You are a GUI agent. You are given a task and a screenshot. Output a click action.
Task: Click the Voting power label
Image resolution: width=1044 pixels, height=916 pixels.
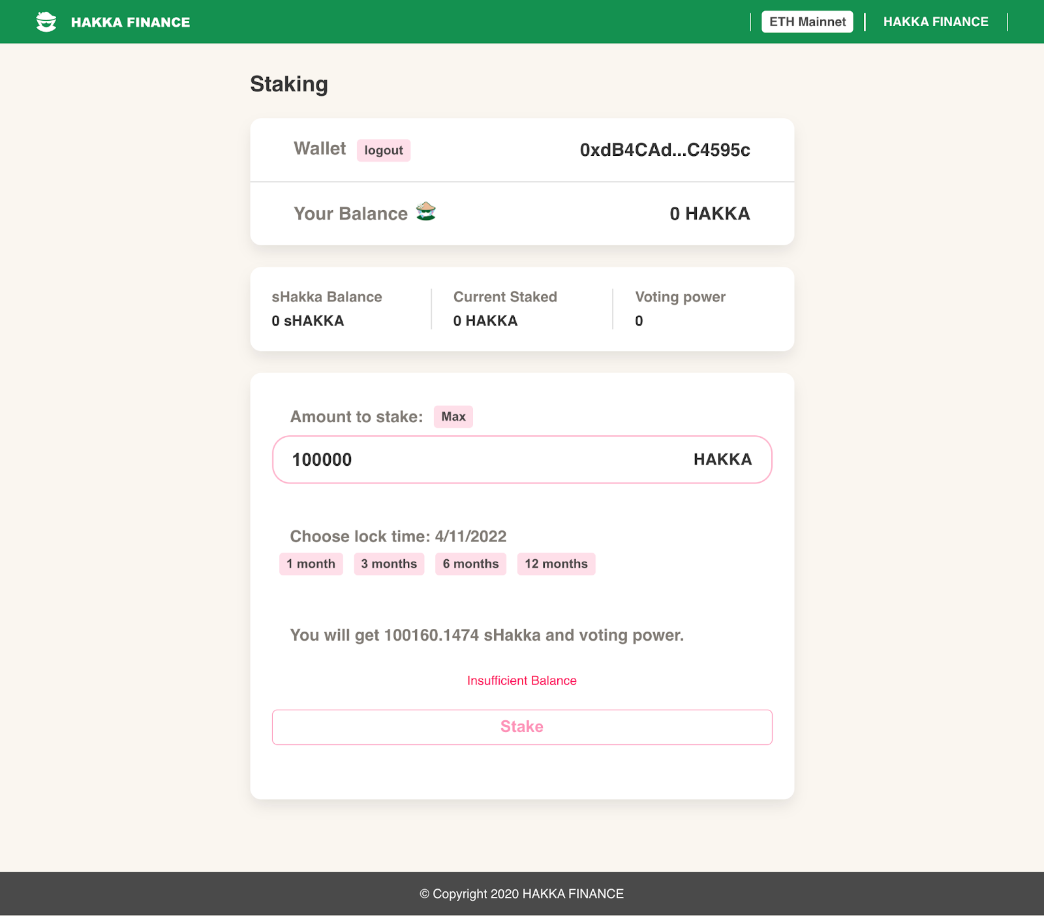pyautogui.click(x=681, y=297)
